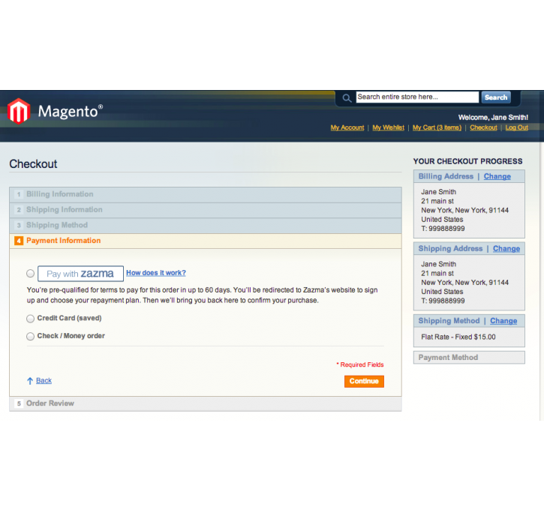Expand the Shipping Method step
The width and height of the screenshot is (544, 510).
click(x=57, y=225)
